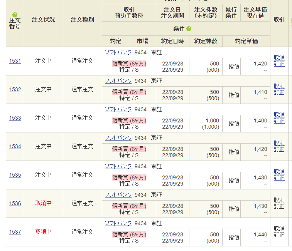This screenshot has height=251, width=292.
Task: Cancel order 1535 with 取消
Action: (279, 172)
